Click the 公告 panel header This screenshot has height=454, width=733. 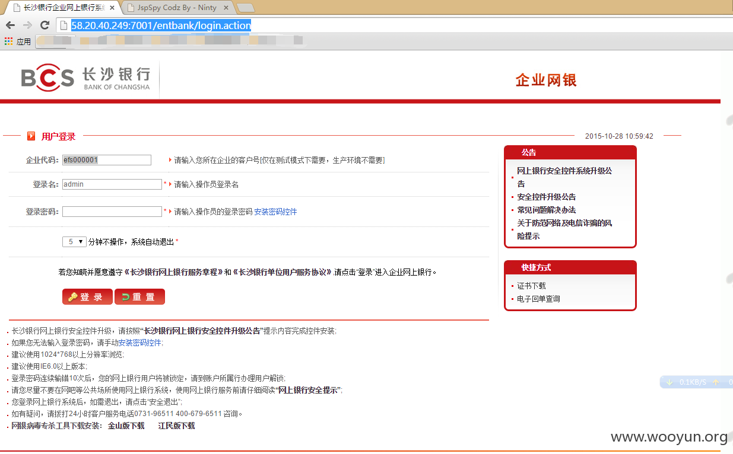(x=570, y=152)
